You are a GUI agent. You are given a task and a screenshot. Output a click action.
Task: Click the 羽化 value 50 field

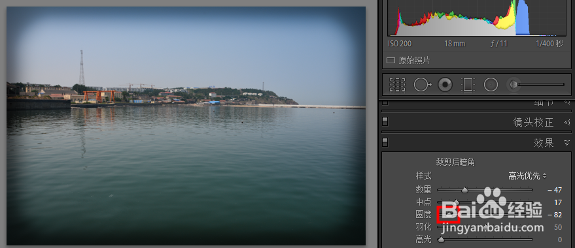click(558, 227)
